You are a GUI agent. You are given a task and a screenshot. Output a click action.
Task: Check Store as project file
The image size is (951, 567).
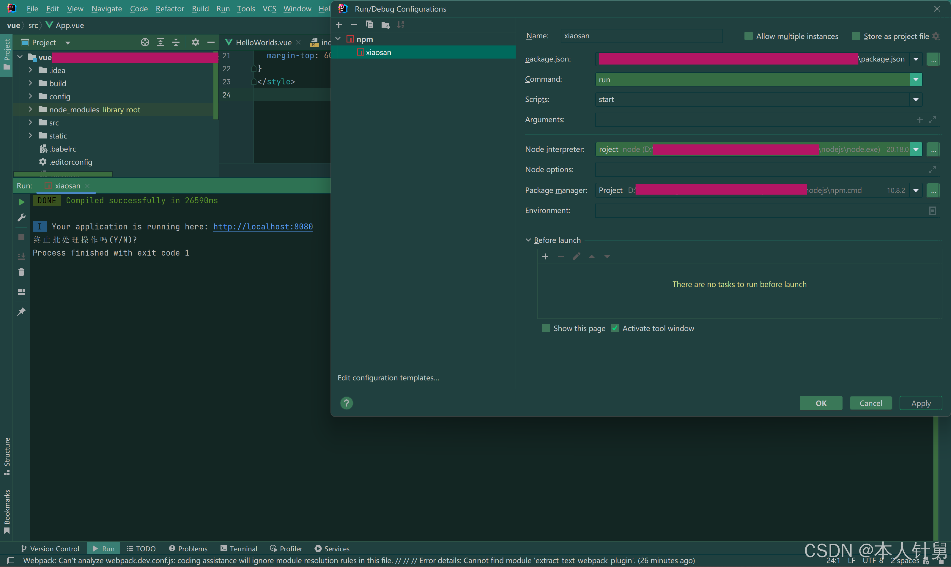coord(856,36)
